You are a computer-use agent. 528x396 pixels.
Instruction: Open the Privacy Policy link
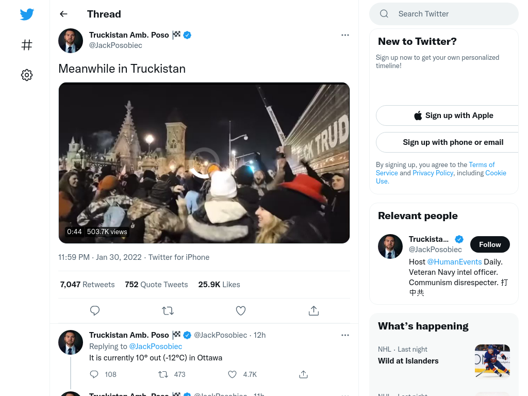[x=433, y=173]
